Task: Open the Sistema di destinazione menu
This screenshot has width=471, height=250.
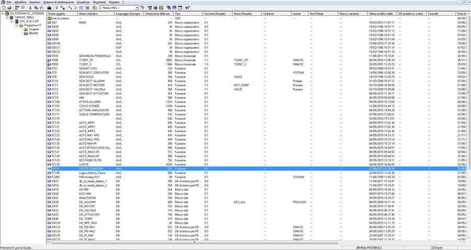Action: click(58, 2)
